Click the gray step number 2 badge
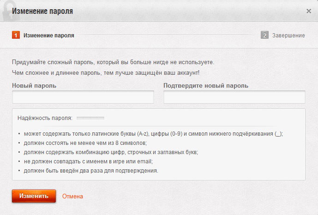This screenshot has height=215, width=318. click(x=264, y=35)
